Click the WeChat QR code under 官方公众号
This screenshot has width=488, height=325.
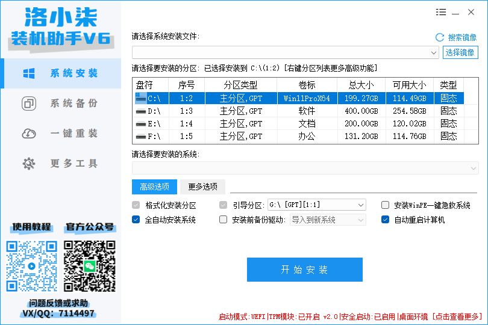pos(90,265)
